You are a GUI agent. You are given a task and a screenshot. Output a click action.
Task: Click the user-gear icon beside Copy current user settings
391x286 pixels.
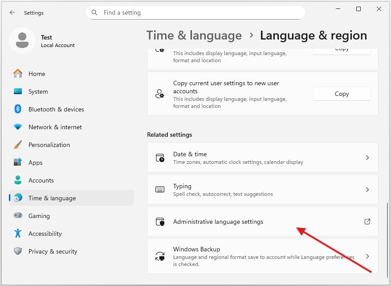click(160, 94)
